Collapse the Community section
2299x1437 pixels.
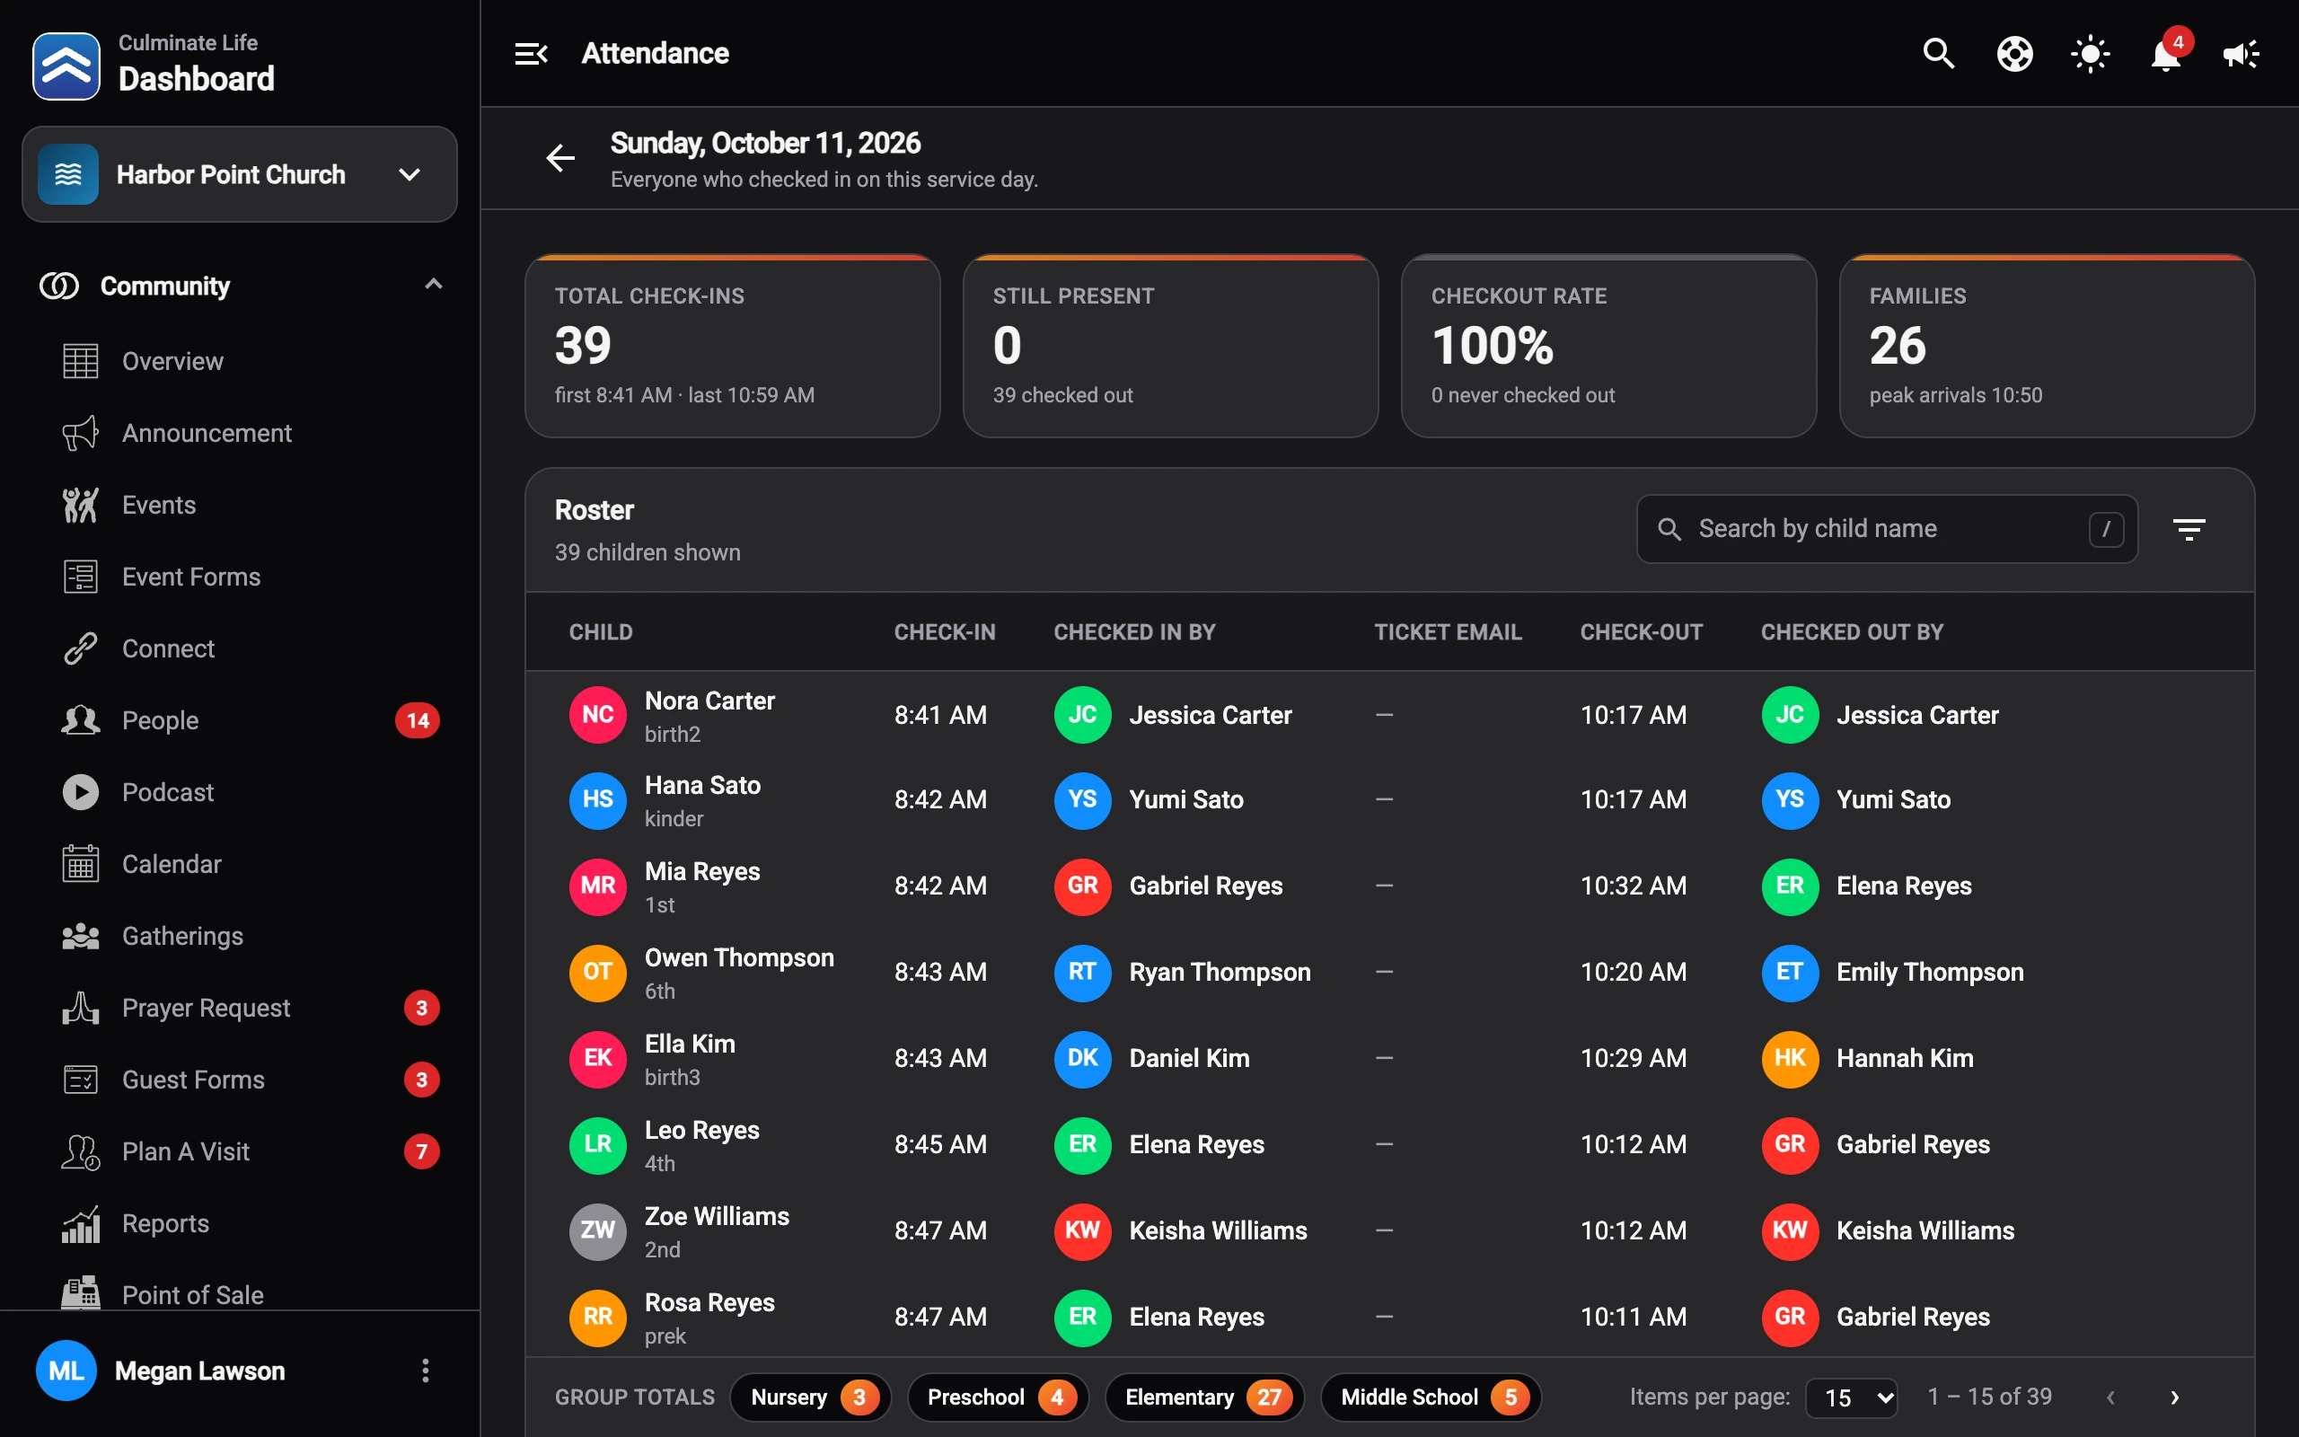tap(433, 285)
